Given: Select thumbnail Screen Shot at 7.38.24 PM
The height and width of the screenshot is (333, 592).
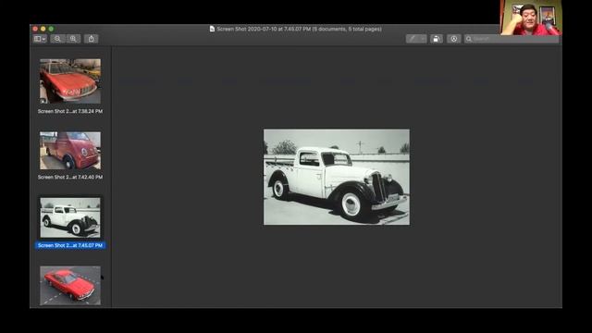Looking at the screenshot, I should click(x=70, y=80).
